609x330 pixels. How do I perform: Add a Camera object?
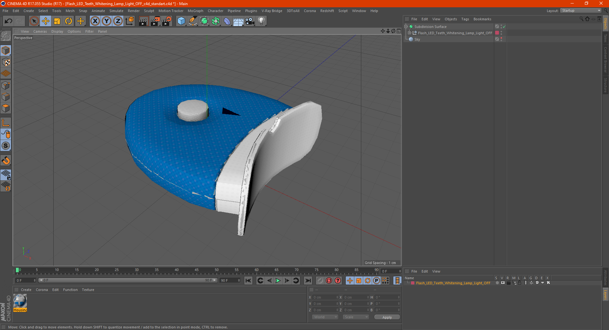(250, 21)
